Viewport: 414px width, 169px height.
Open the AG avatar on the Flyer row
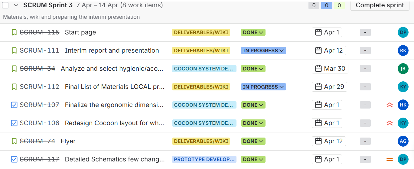(403, 141)
